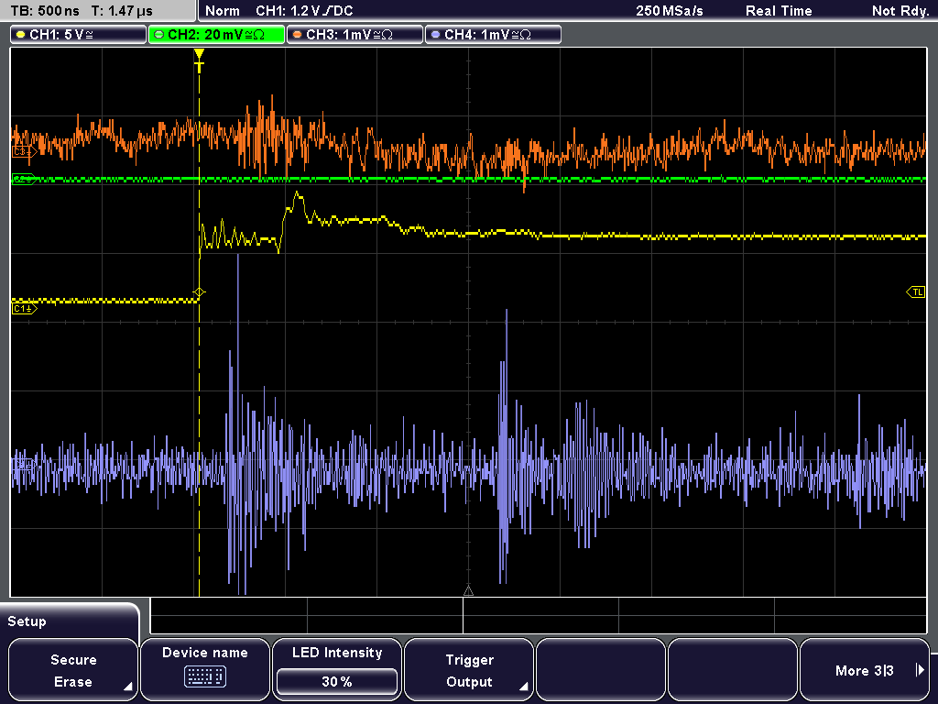Click the Not Rdy. status indicator
This screenshot has height=704, width=938.
pyautogui.click(x=900, y=11)
